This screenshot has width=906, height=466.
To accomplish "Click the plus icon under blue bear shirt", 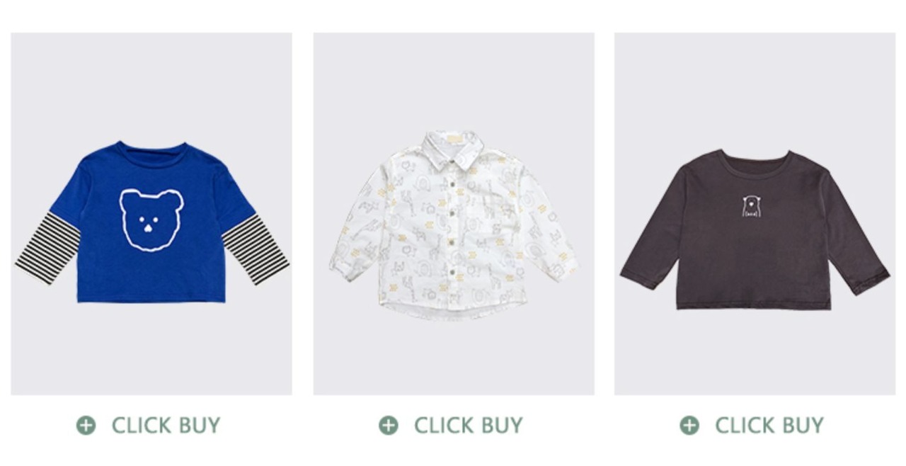I will point(86,426).
